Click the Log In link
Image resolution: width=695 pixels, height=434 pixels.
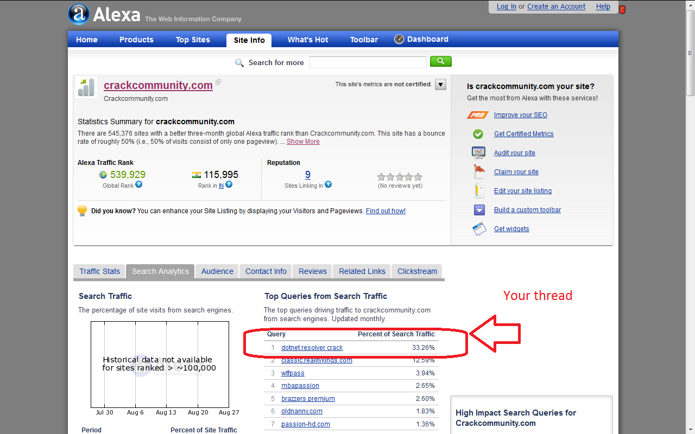click(x=507, y=7)
